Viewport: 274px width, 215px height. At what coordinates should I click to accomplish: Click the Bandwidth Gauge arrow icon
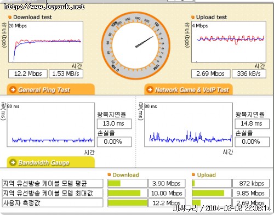pos(13,162)
